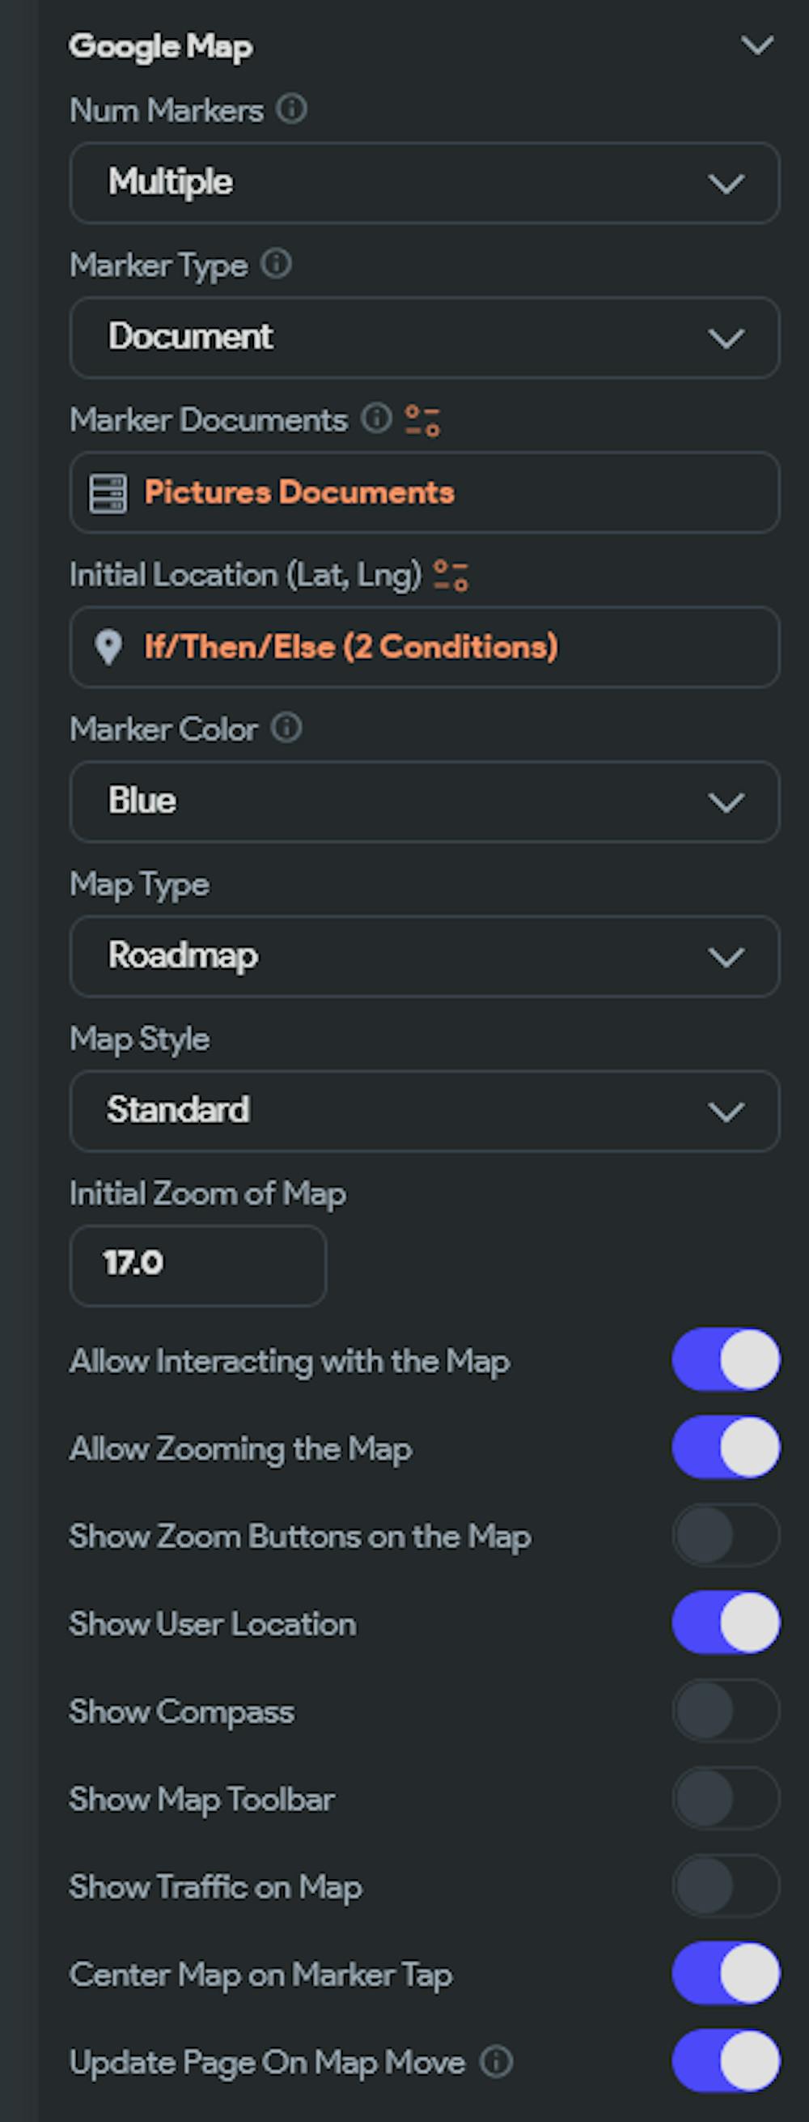Open the If/Then/Else (2 Conditions) binding
This screenshot has height=2122, width=809.
(350, 648)
